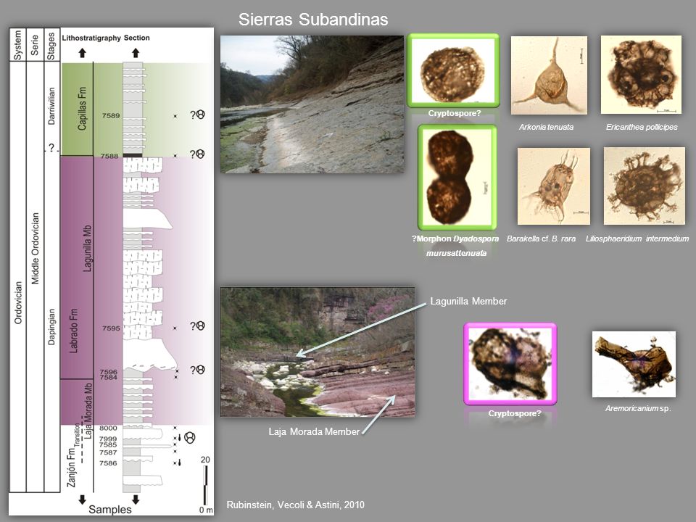Click sample number 7585
Image resolution: width=696 pixels, height=522 pixels.
[108, 444]
